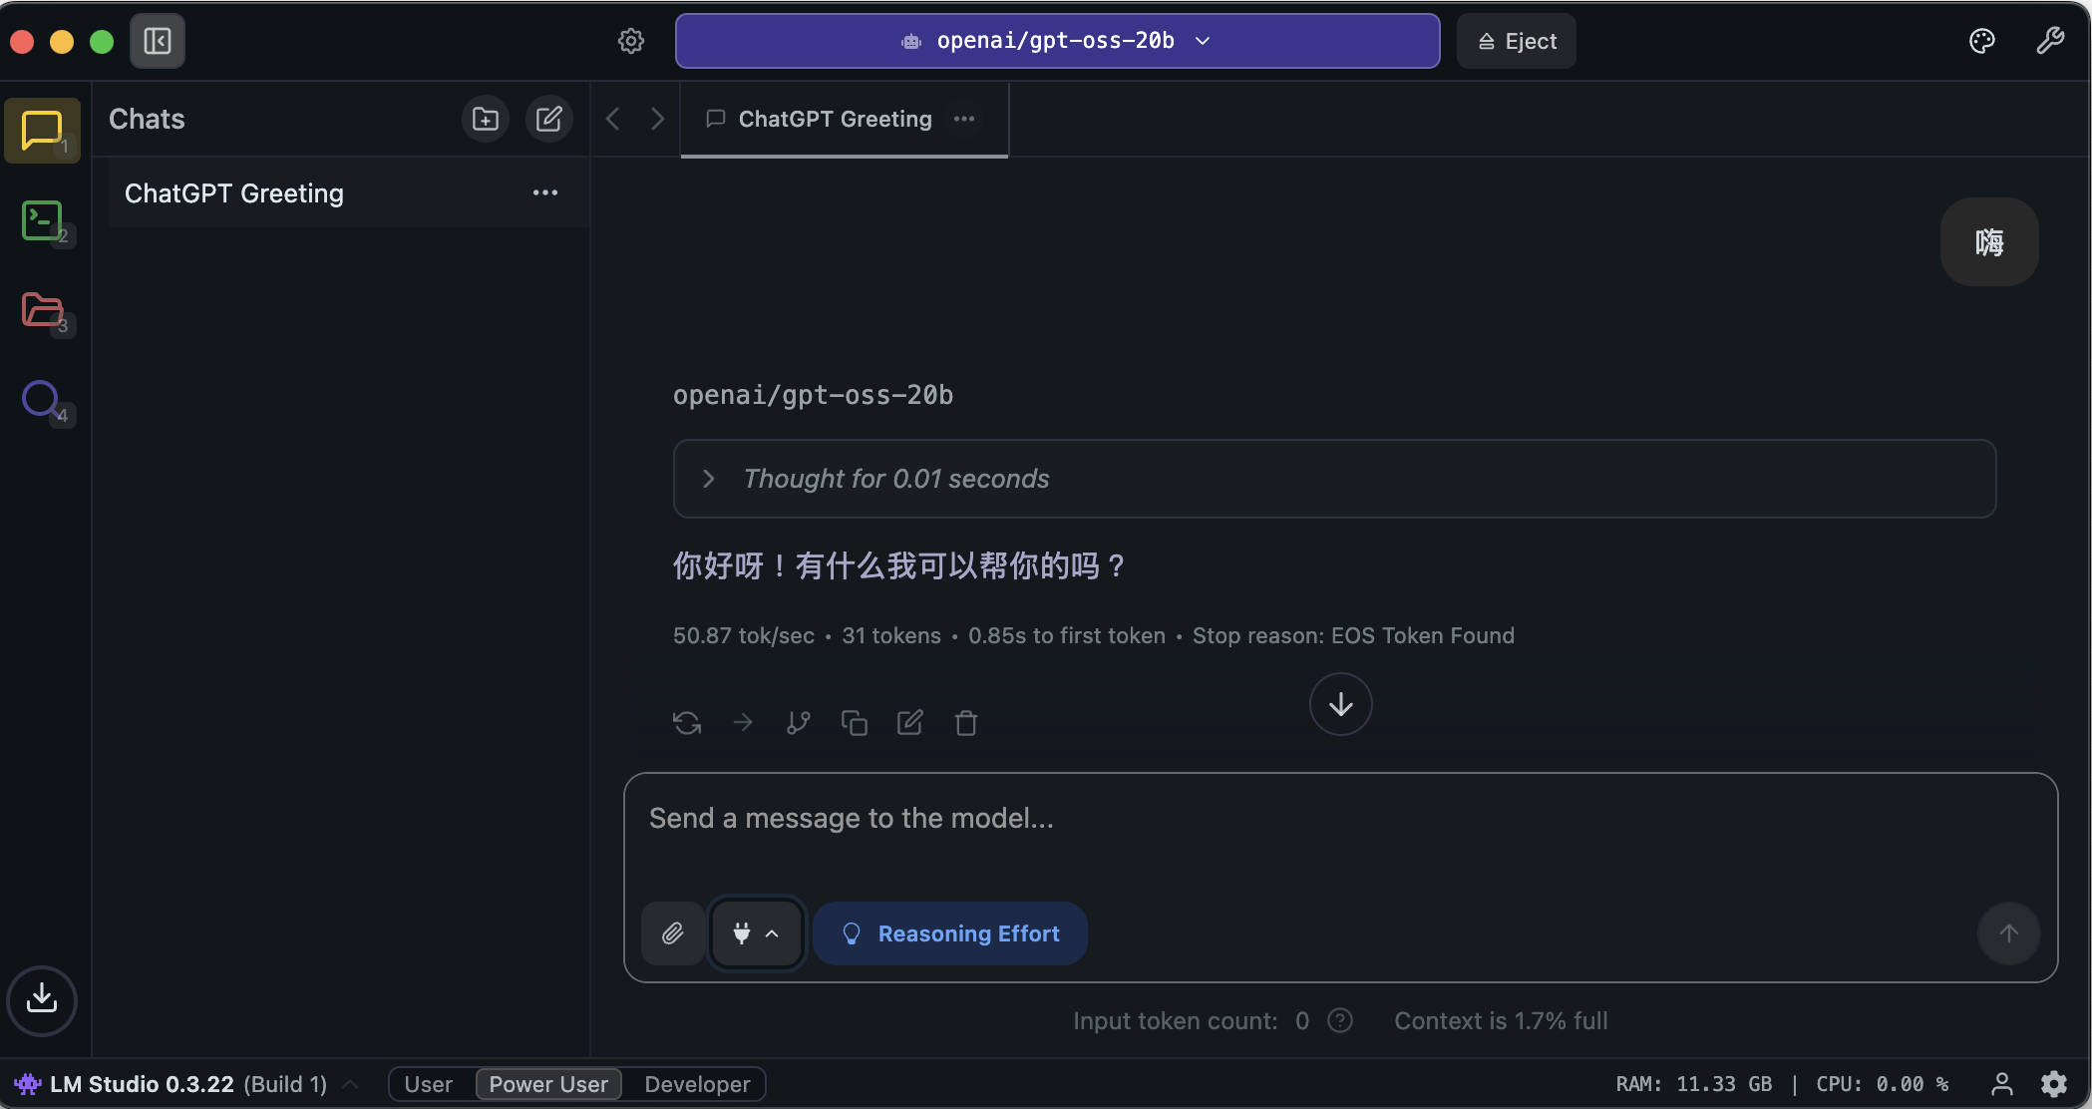Viewport: 2092px width, 1109px height.
Task: Open the downloads panel icon
Action: (x=42, y=999)
